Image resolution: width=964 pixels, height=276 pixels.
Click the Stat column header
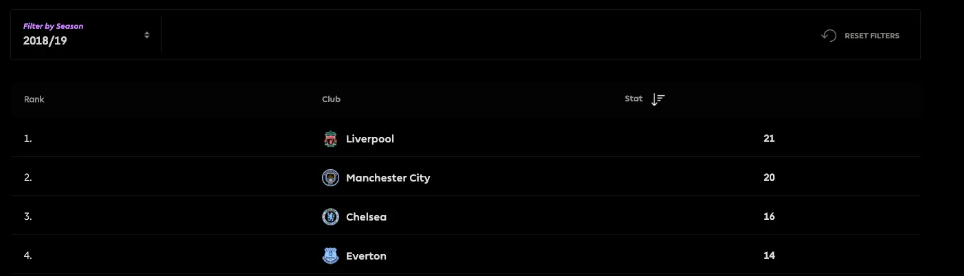tap(633, 99)
